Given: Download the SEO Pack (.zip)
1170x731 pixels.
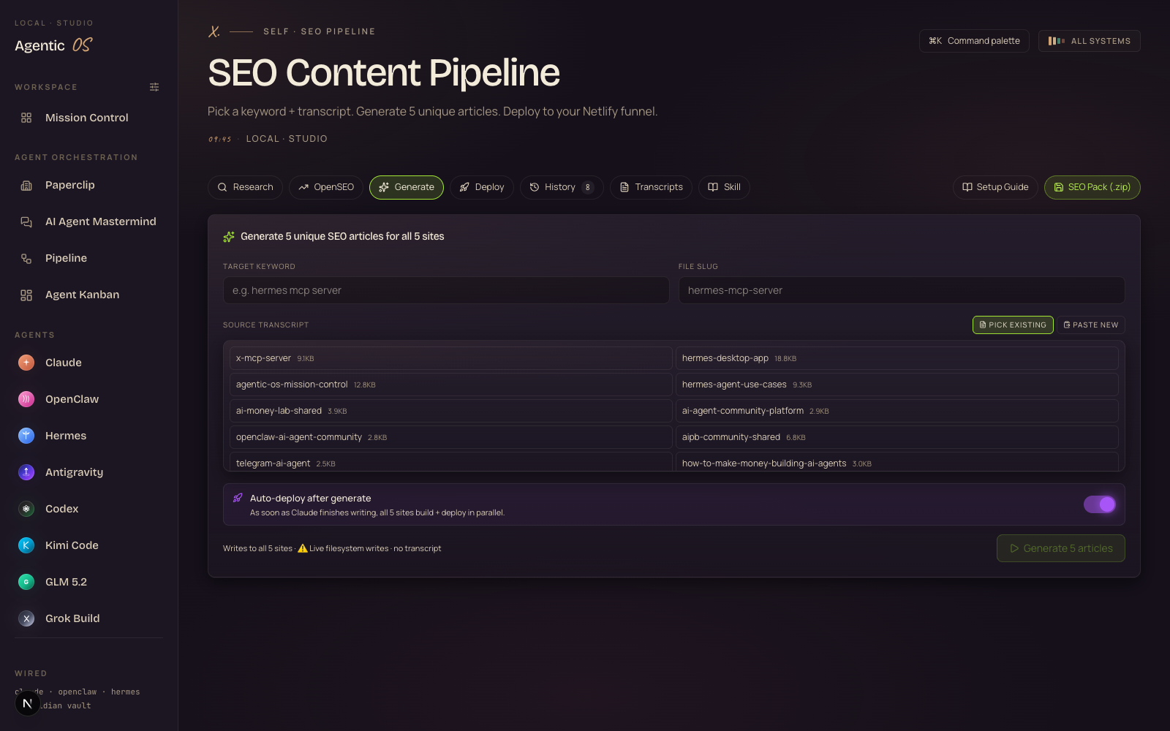Looking at the screenshot, I should pyautogui.click(x=1092, y=187).
